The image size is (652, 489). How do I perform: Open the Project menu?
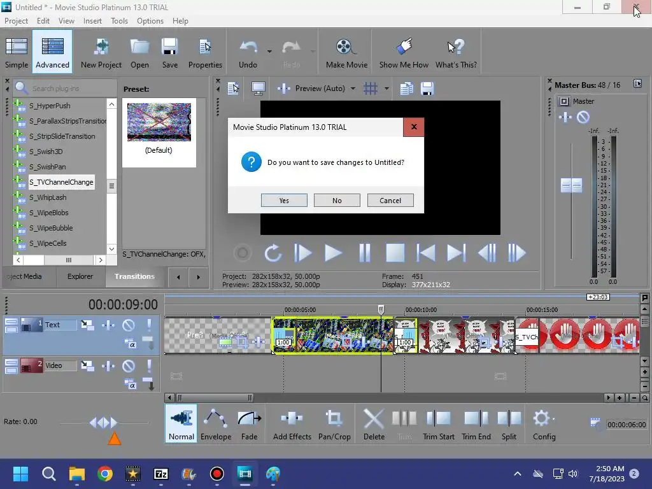[16, 21]
